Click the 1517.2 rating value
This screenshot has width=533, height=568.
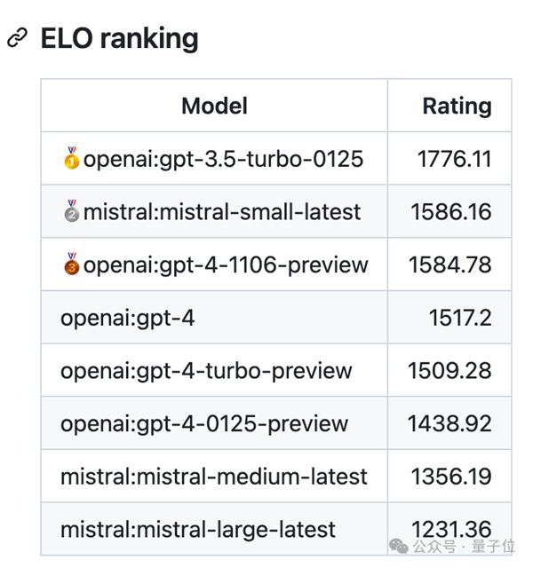[461, 318]
